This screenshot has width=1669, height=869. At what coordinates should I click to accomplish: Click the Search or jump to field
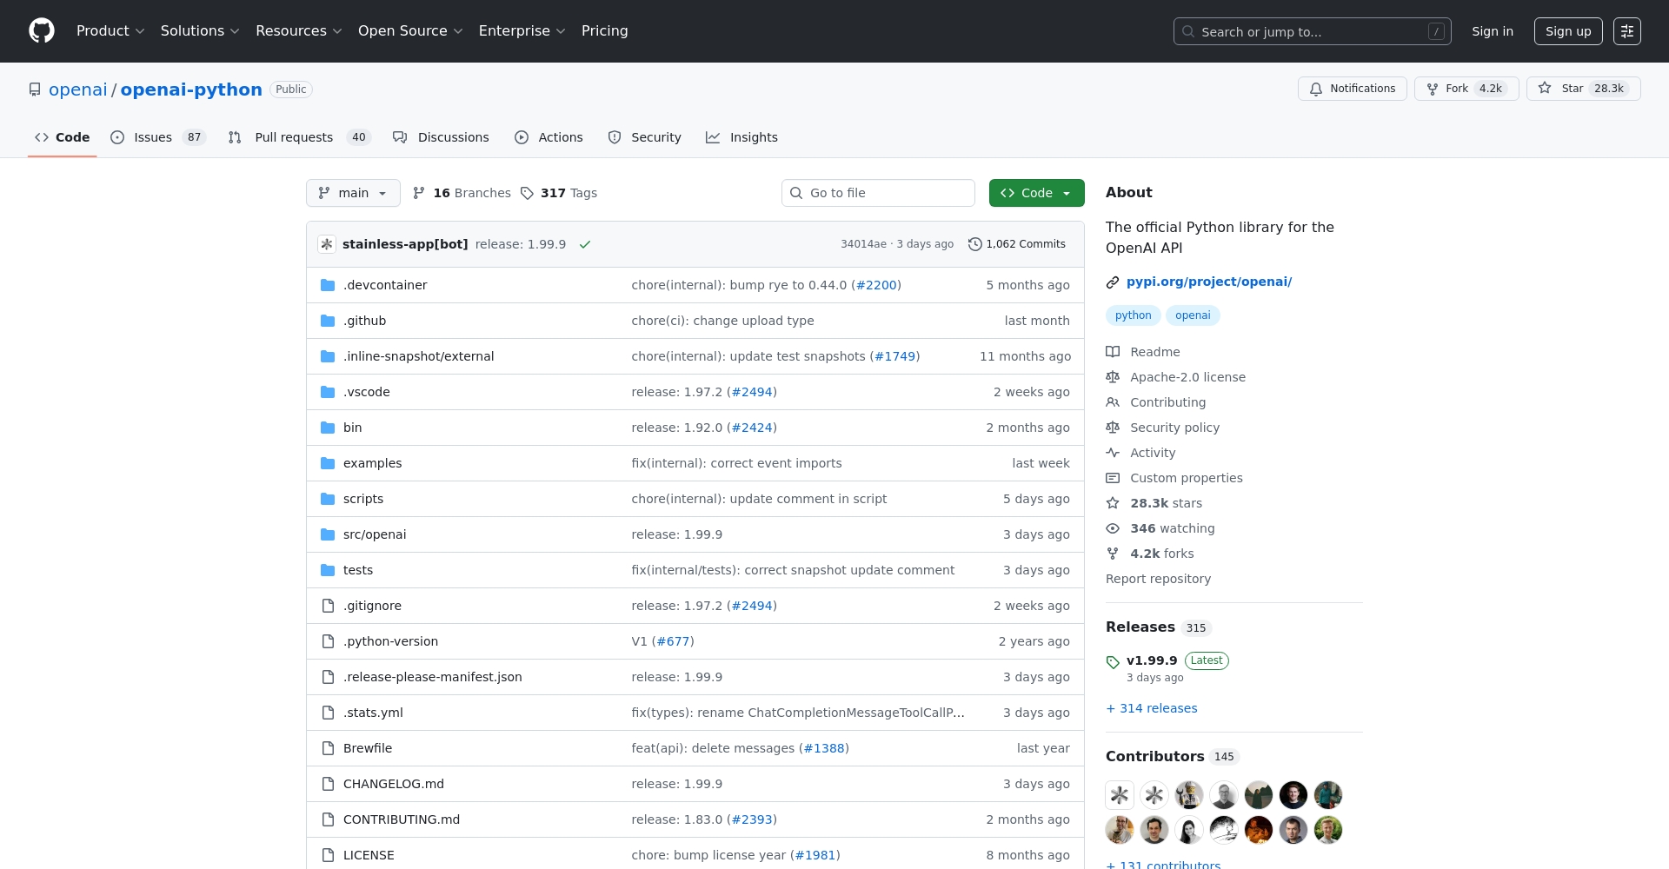(1313, 31)
